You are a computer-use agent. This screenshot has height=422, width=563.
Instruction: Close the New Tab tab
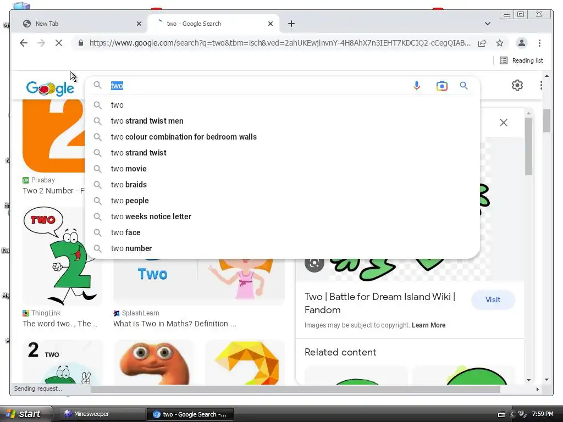(x=139, y=24)
